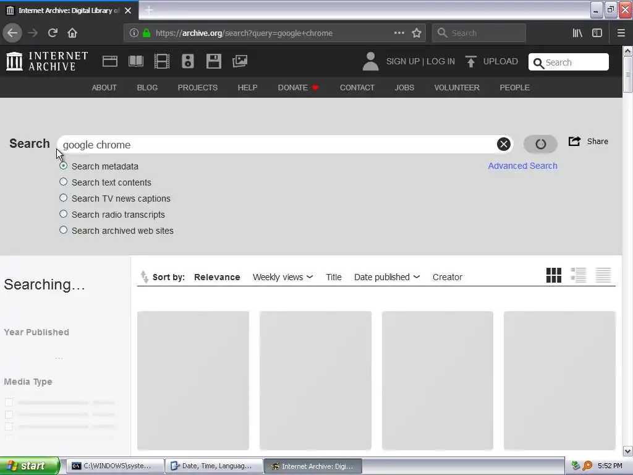Sort results by Title
Image resolution: width=633 pixels, height=475 pixels.
(334, 277)
